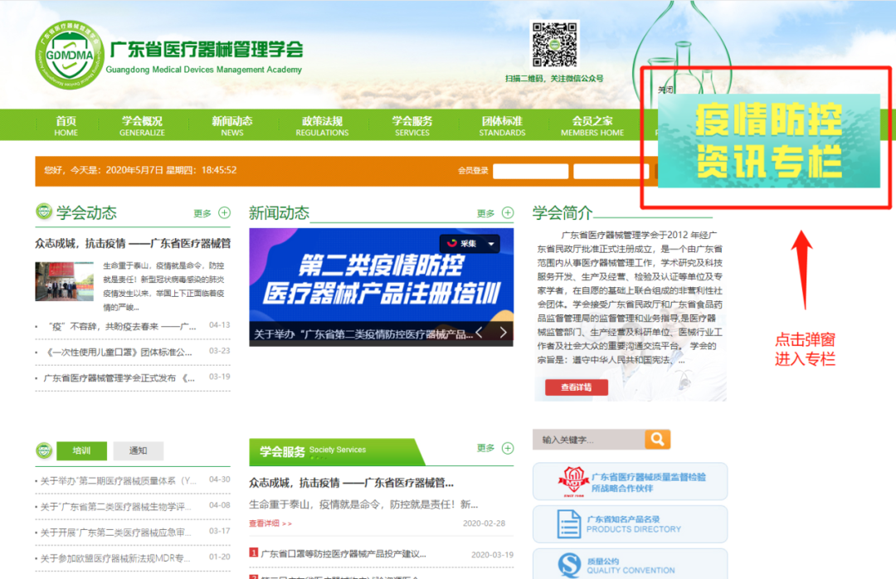Open article 《一次性使用儿童口罩》团体标准公

tap(119, 352)
